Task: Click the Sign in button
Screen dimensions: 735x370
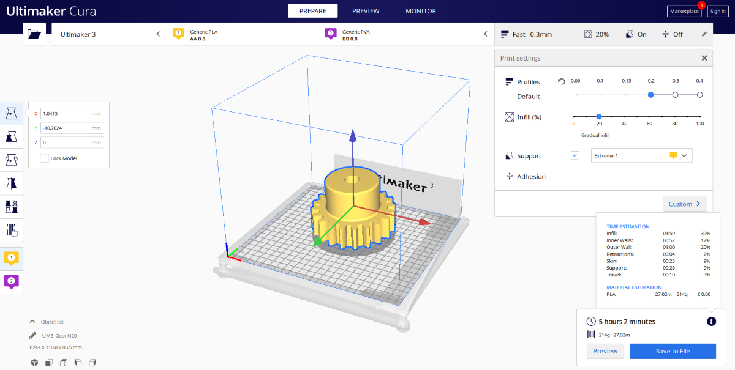Action: pyautogui.click(x=717, y=11)
